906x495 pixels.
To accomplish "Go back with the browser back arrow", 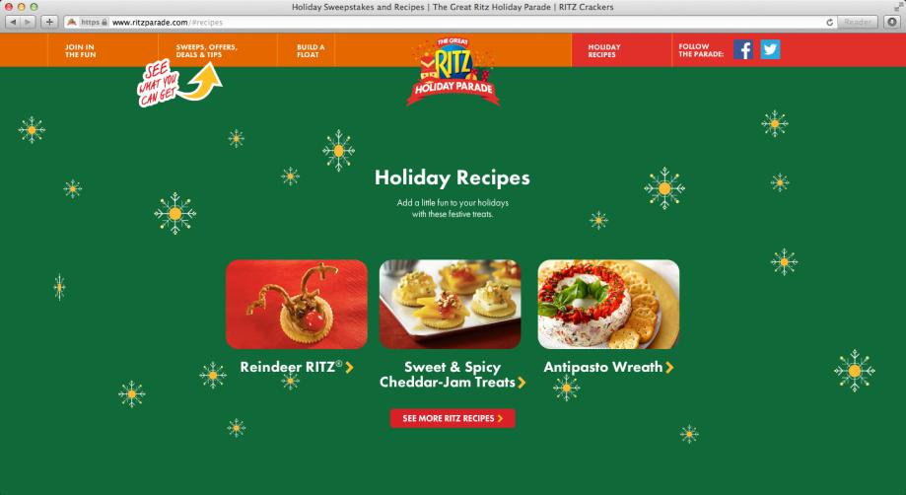I will 13,22.
